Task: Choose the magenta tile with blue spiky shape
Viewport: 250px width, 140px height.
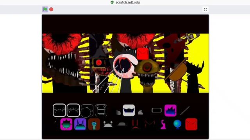Action: (x=170, y=110)
